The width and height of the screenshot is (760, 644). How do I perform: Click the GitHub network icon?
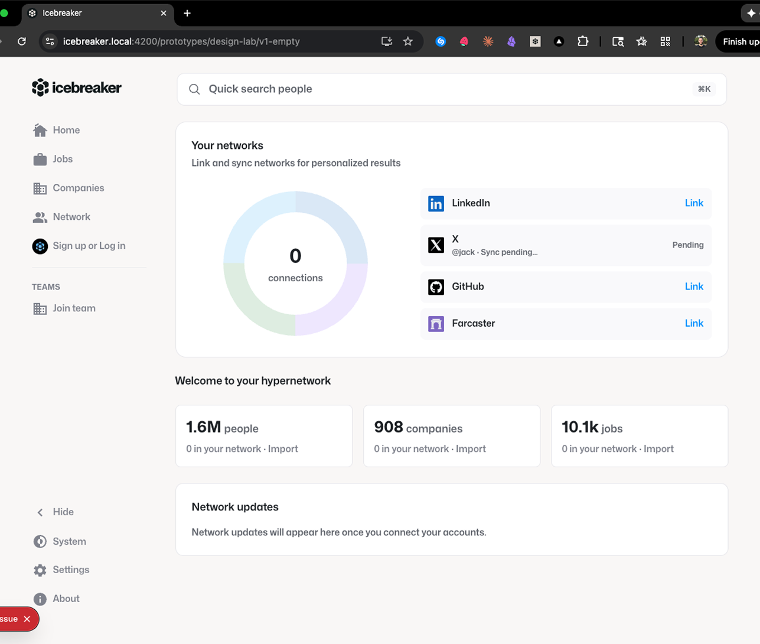(x=436, y=287)
